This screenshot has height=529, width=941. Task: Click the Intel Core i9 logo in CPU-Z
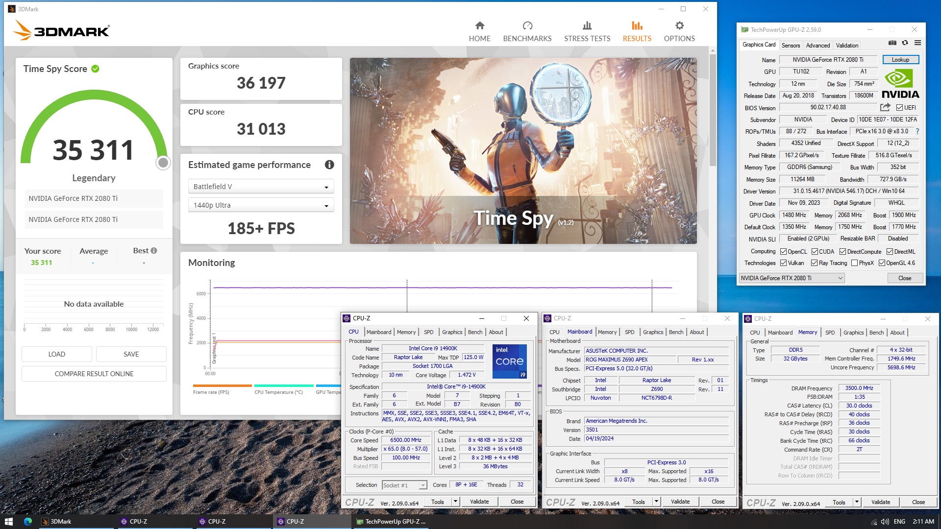coord(510,361)
